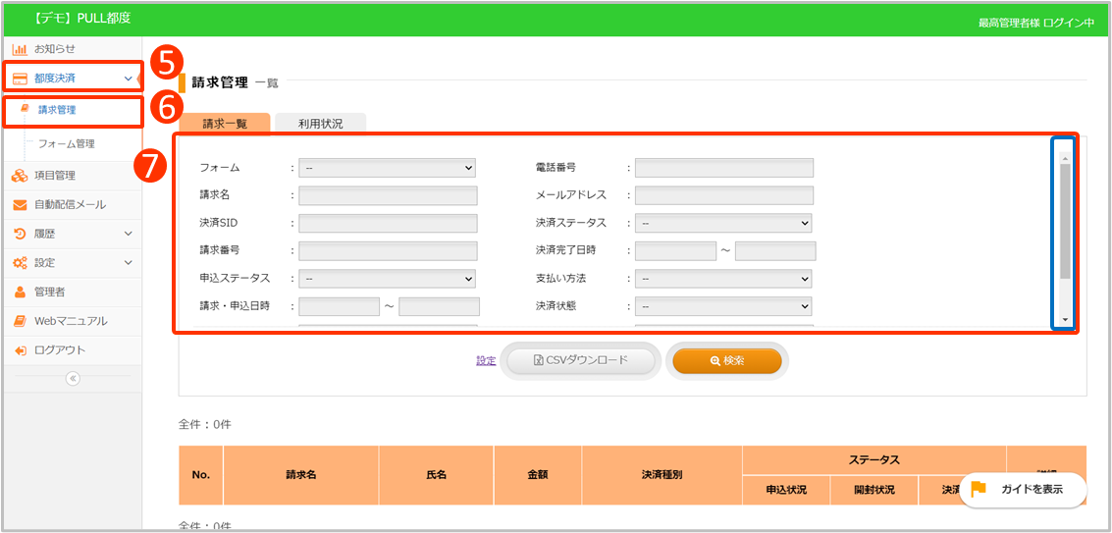Click the 請求名 input field
1112x533 pixels.
pyautogui.click(x=388, y=195)
